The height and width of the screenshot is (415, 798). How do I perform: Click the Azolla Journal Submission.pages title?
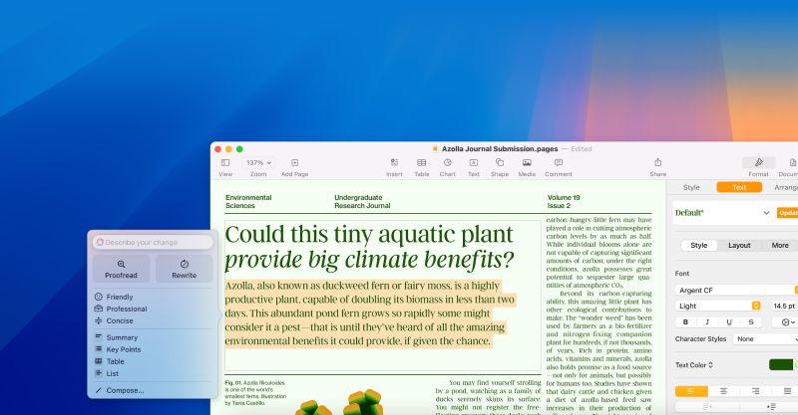500,149
